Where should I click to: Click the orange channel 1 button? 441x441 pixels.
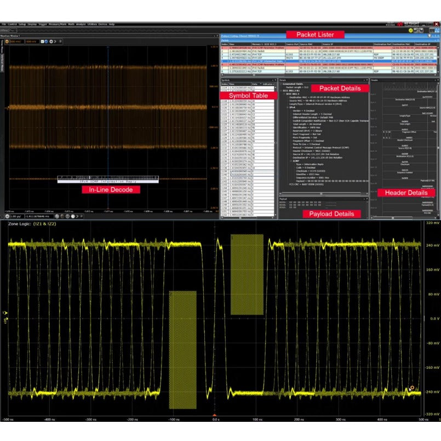(7, 42)
